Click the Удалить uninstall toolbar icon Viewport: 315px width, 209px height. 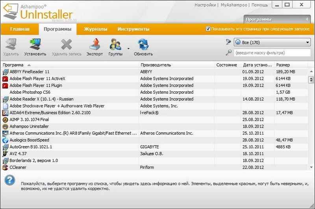(11, 44)
